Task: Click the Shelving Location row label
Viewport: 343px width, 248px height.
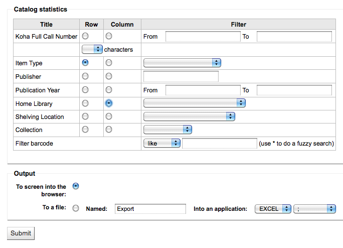Action: pyautogui.click(x=40, y=117)
